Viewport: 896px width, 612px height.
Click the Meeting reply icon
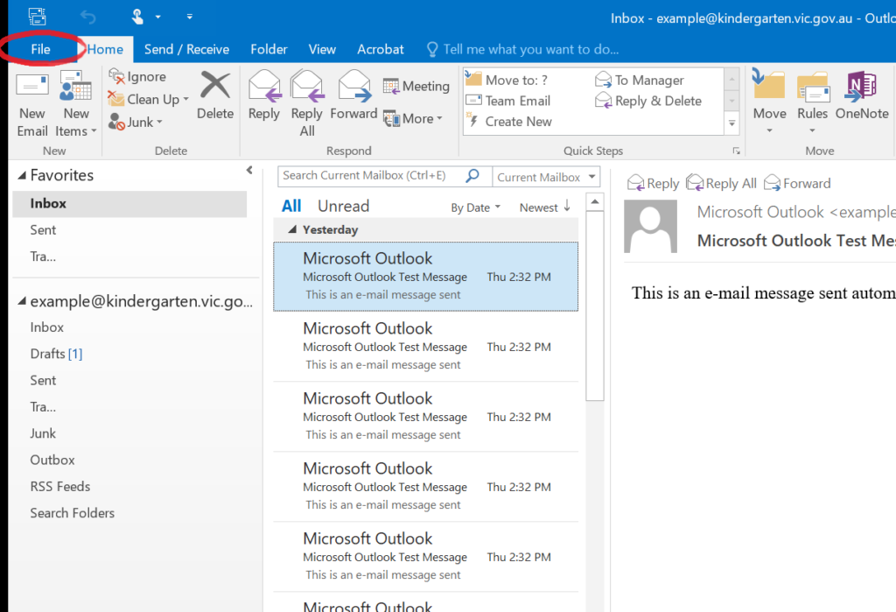point(391,87)
